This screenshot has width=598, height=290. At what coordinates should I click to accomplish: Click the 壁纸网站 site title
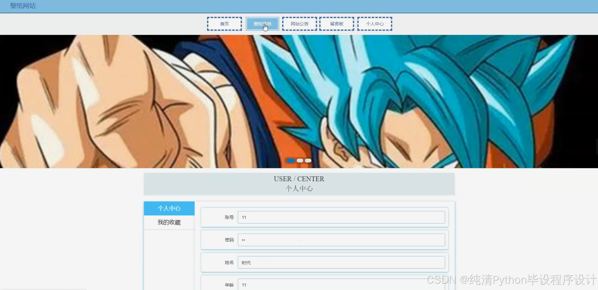pos(23,6)
